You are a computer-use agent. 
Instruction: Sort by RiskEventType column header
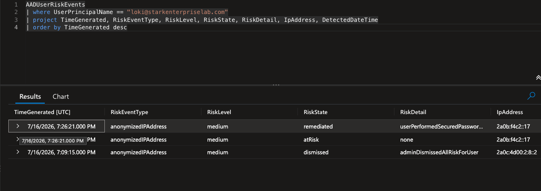tap(129, 112)
